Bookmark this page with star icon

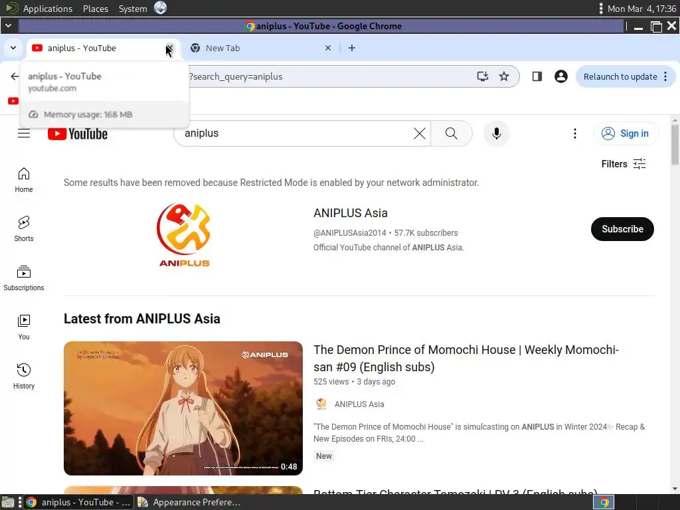coord(503,77)
